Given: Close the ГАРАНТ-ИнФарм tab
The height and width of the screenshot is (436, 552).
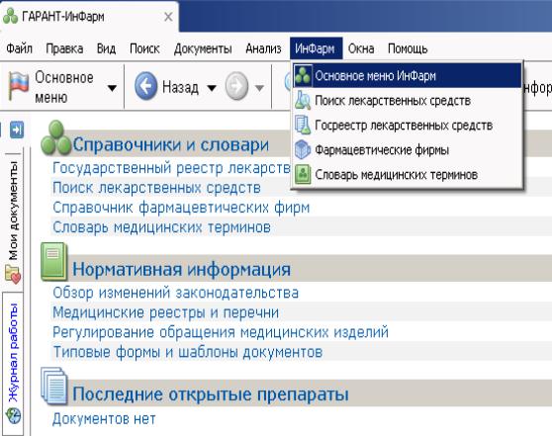Looking at the screenshot, I should click(x=168, y=17).
